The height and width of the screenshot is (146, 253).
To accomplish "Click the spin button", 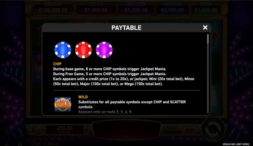I will pos(213,129).
